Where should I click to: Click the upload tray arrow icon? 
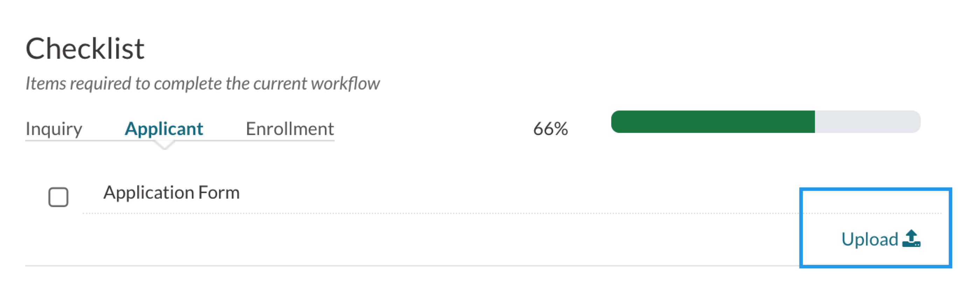tap(911, 239)
